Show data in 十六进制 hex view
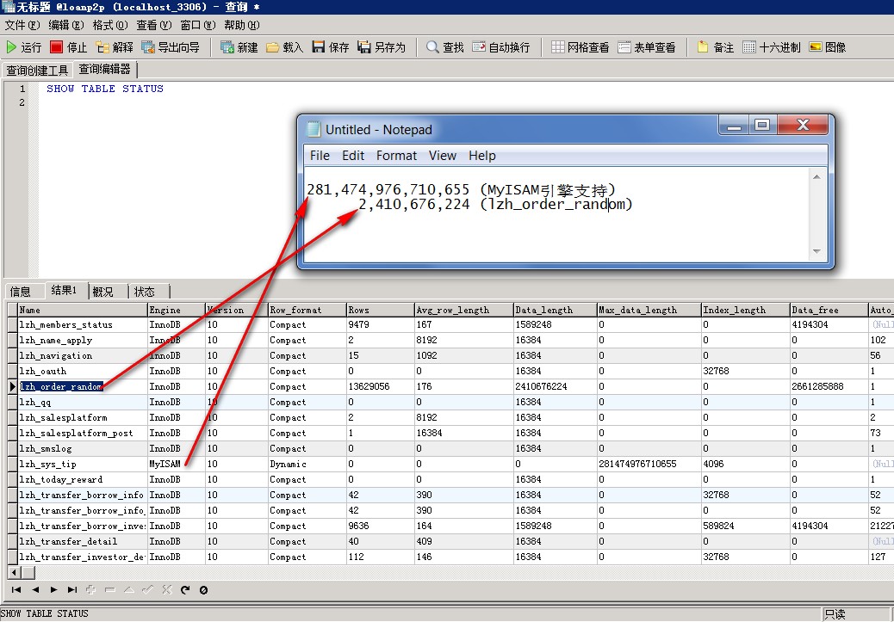The width and height of the screenshot is (894, 622). [x=772, y=47]
